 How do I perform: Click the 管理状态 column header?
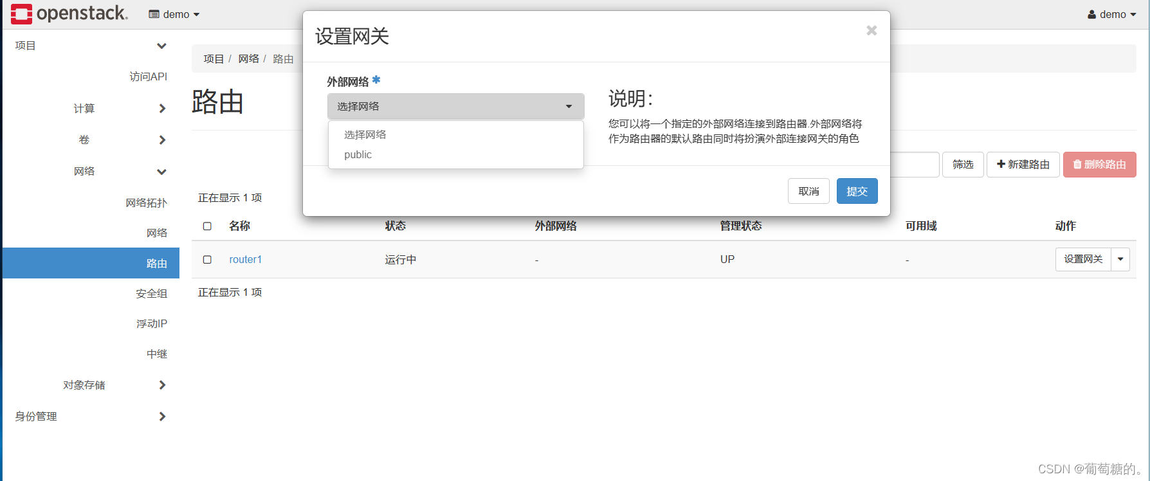pyautogui.click(x=741, y=226)
